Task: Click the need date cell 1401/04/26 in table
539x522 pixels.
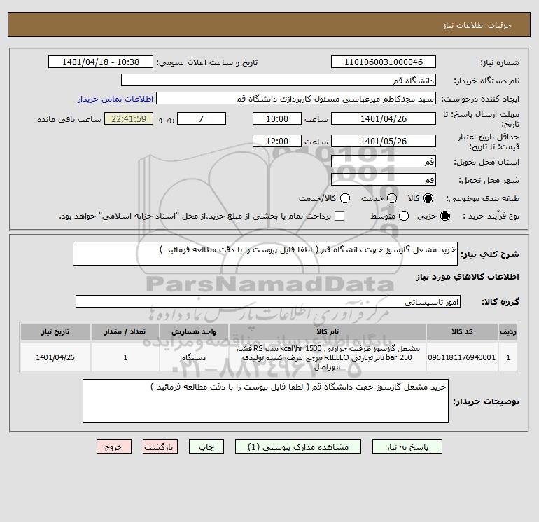Action: click(55, 357)
